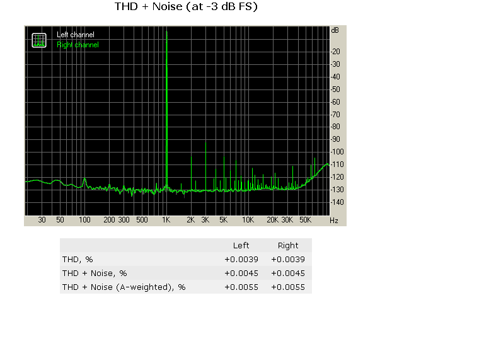Click the '30' frequency axis label
The height and width of the screenshot is (363, 484).
click(42, 220)
